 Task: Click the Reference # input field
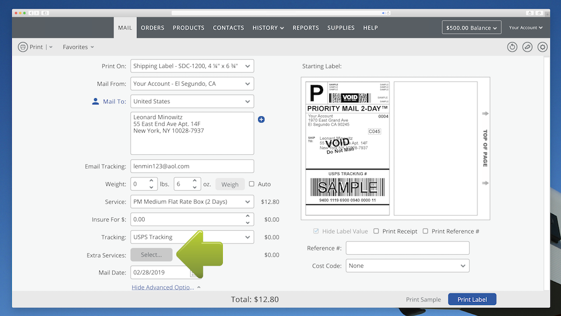pos(407,248)
